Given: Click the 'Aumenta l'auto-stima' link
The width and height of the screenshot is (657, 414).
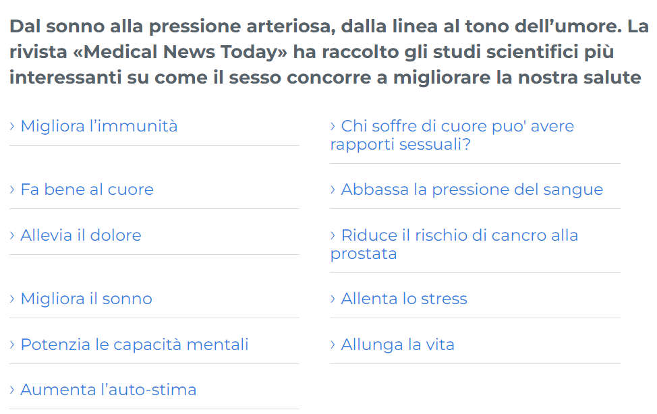Looking at the screenshot, I should click(x=108, y=390).
